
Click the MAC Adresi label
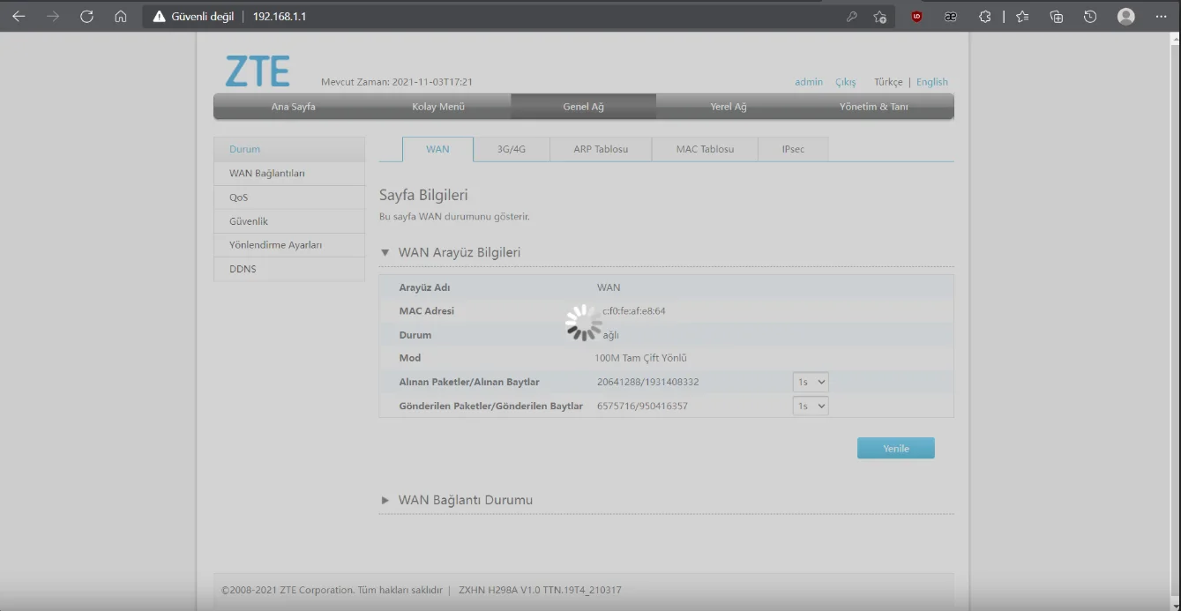[427, 311]
